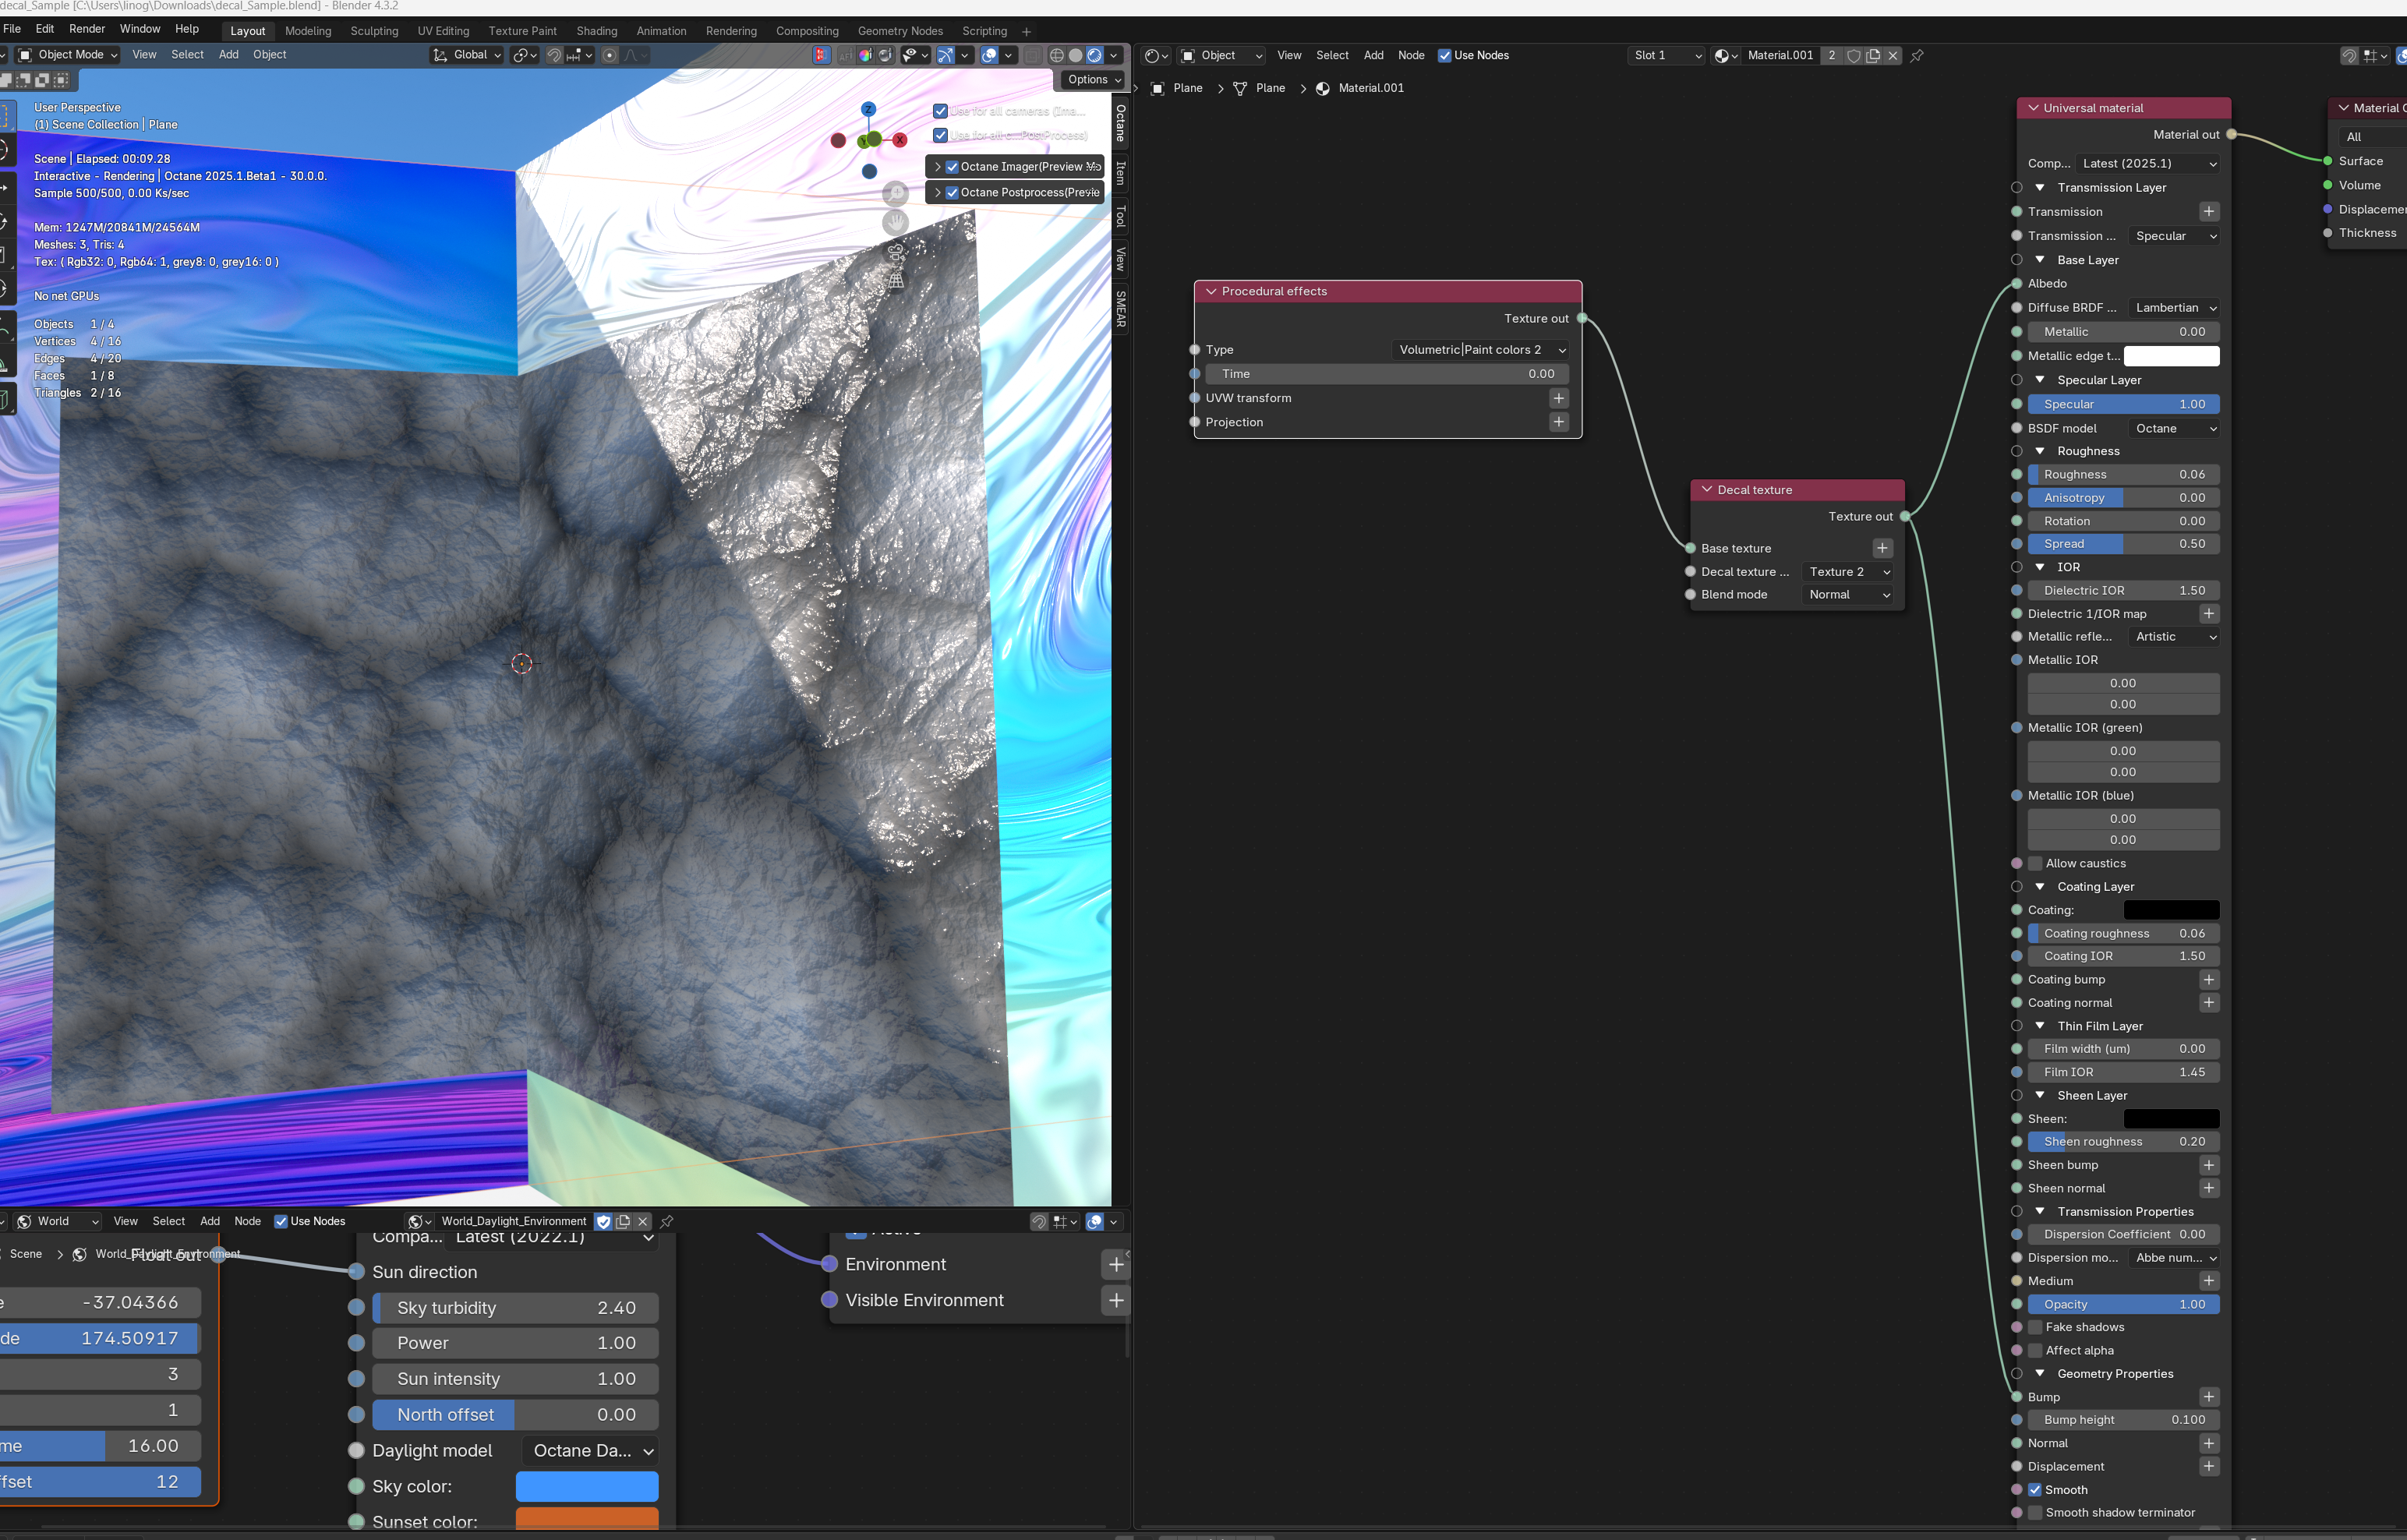
Task: Click the X axis gizmo ball
Action: point(900,140)
